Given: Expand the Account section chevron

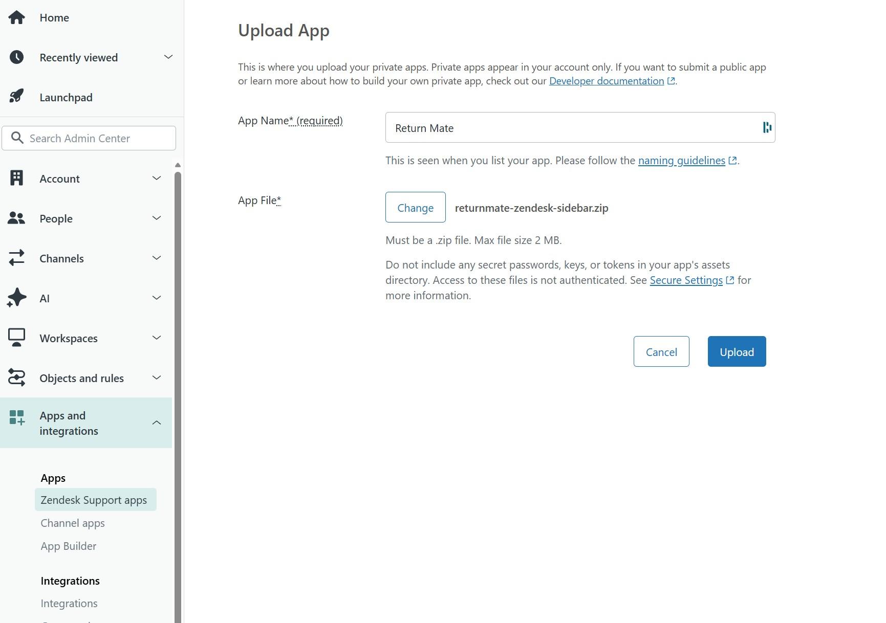Looking at the screenshot, I should (157, 178).
